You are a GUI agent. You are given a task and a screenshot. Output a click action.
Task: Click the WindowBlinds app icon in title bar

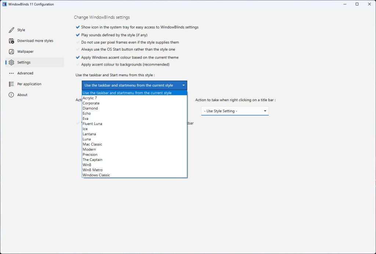click(x=4, y=4)
